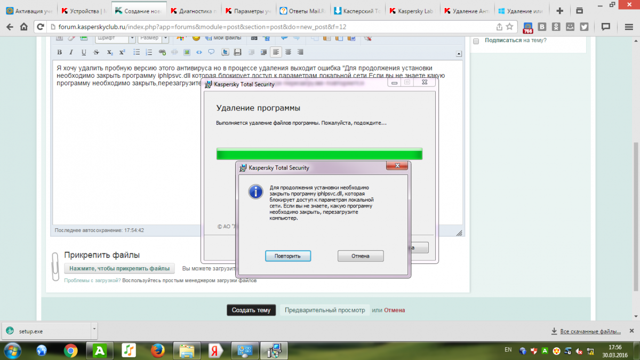Switch to the Ответы Mail.Ru tab
640x360 pixels.
click(303, 11)
